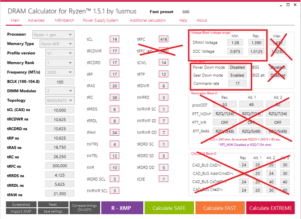The image size is (301, 219).
Task: Focus the tRFC ns field
Action: pyautogui.click(x=60, y=165)
